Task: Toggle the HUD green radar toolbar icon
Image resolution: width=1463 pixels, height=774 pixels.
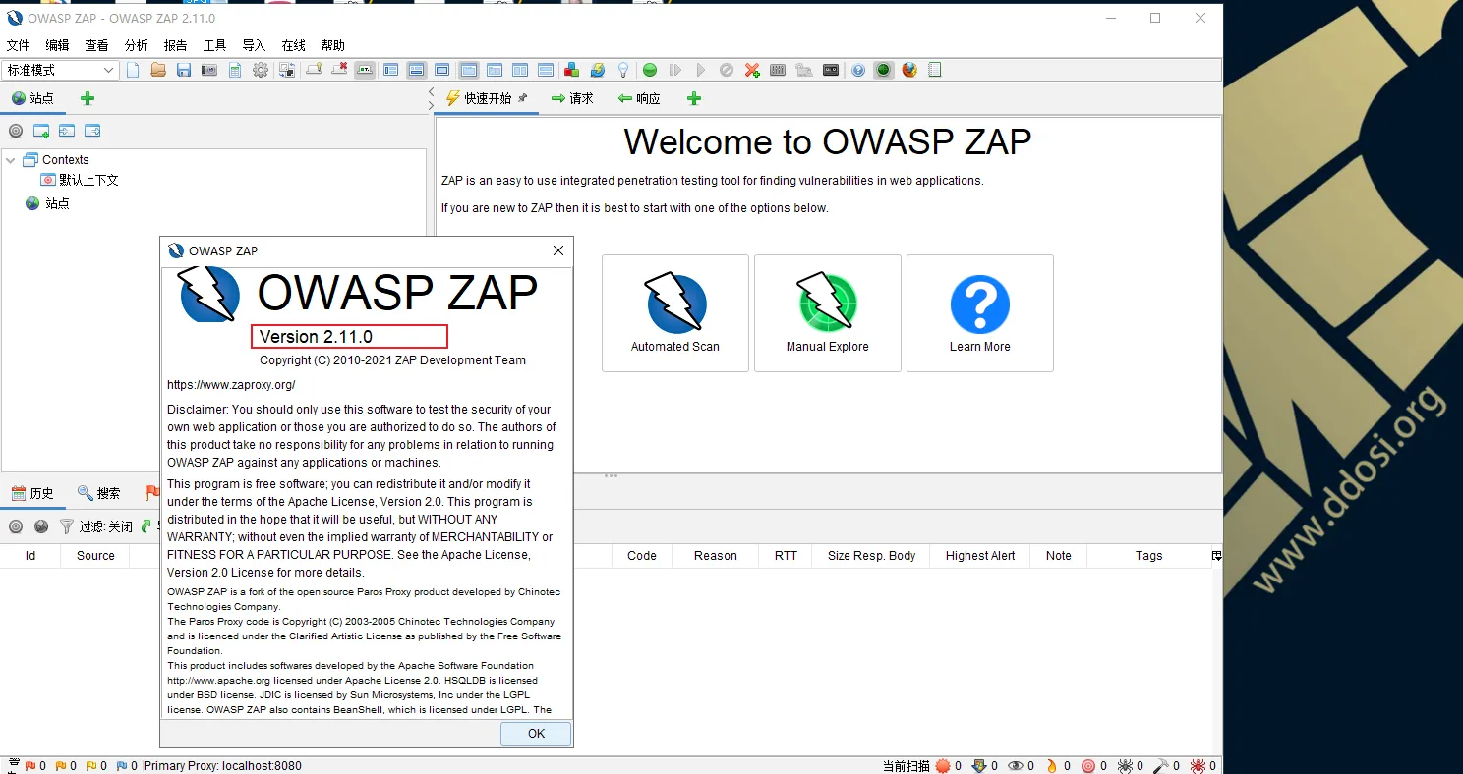Action: (883, 70)
